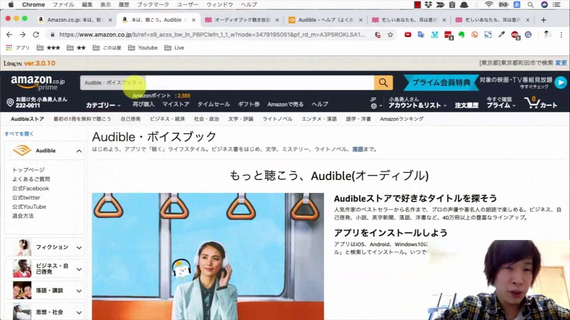Open Chrome apps grid icon
The image size is (570, 320).
[x=9, y=48]
